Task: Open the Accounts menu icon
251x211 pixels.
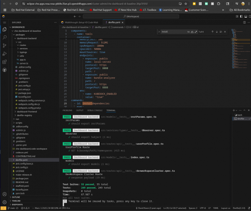Action: tap(5, 194)
